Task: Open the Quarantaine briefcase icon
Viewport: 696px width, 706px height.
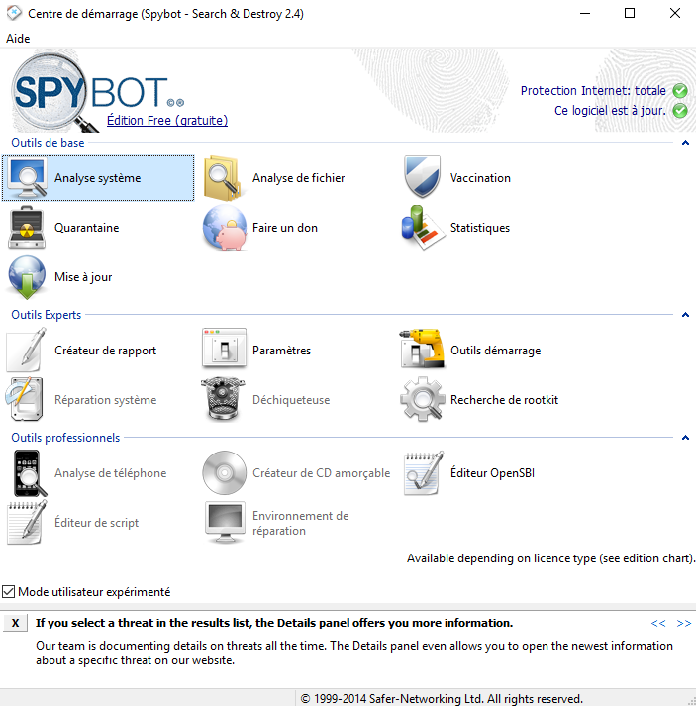Action: coord(27,228)
